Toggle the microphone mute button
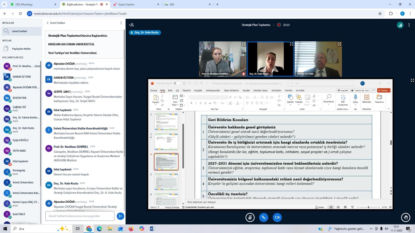The width and height of the screenshot is (415, 233). tap(250, 217)
